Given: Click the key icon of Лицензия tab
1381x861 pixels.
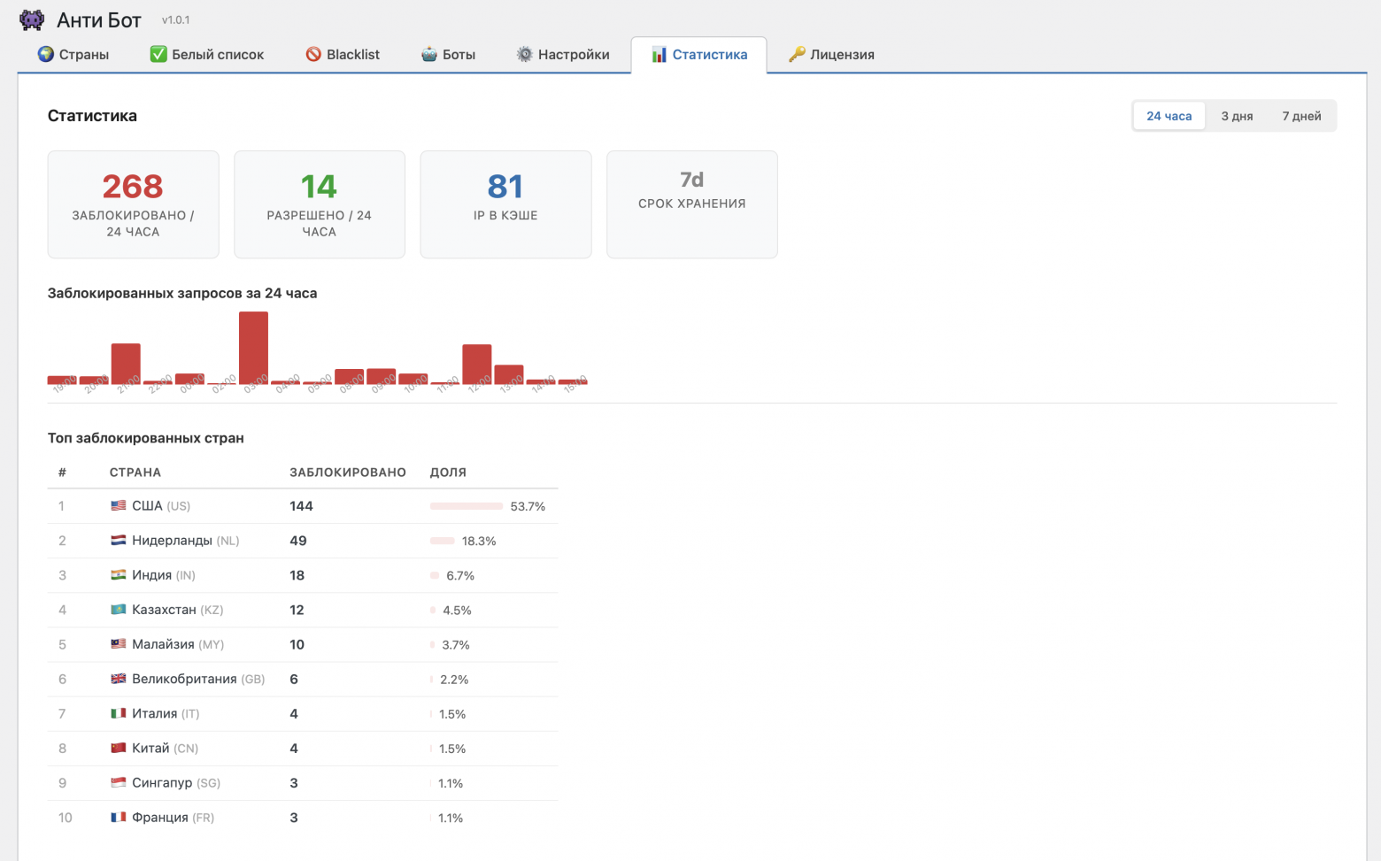Looking at the screenshot, I should (x=797, y=54).
